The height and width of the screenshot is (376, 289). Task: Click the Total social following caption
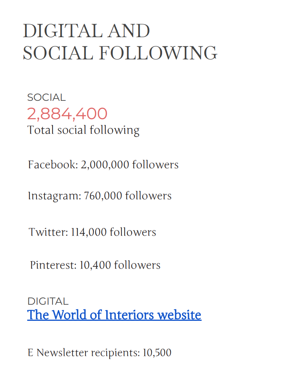point(83,130)
